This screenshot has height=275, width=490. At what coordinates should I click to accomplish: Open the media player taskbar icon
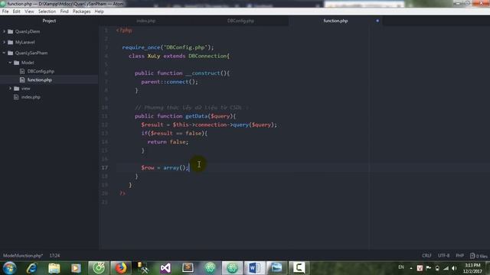pos(76,268)
